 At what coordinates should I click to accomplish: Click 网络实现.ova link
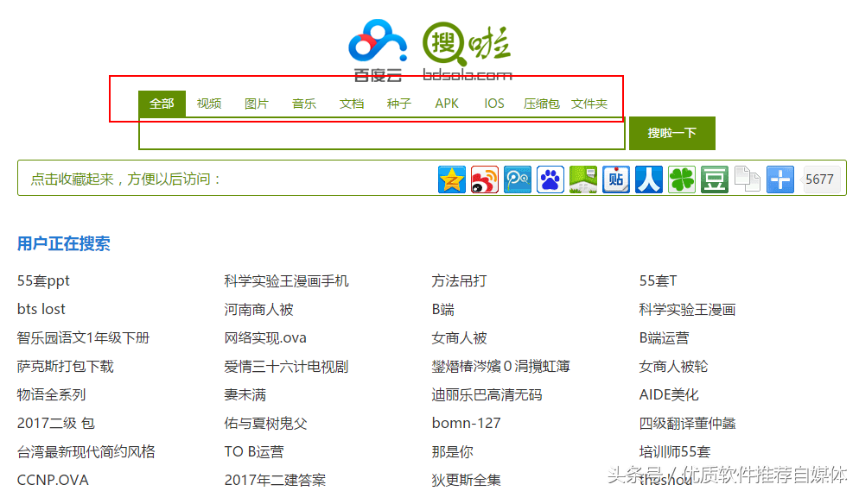[x=265, y=338]
